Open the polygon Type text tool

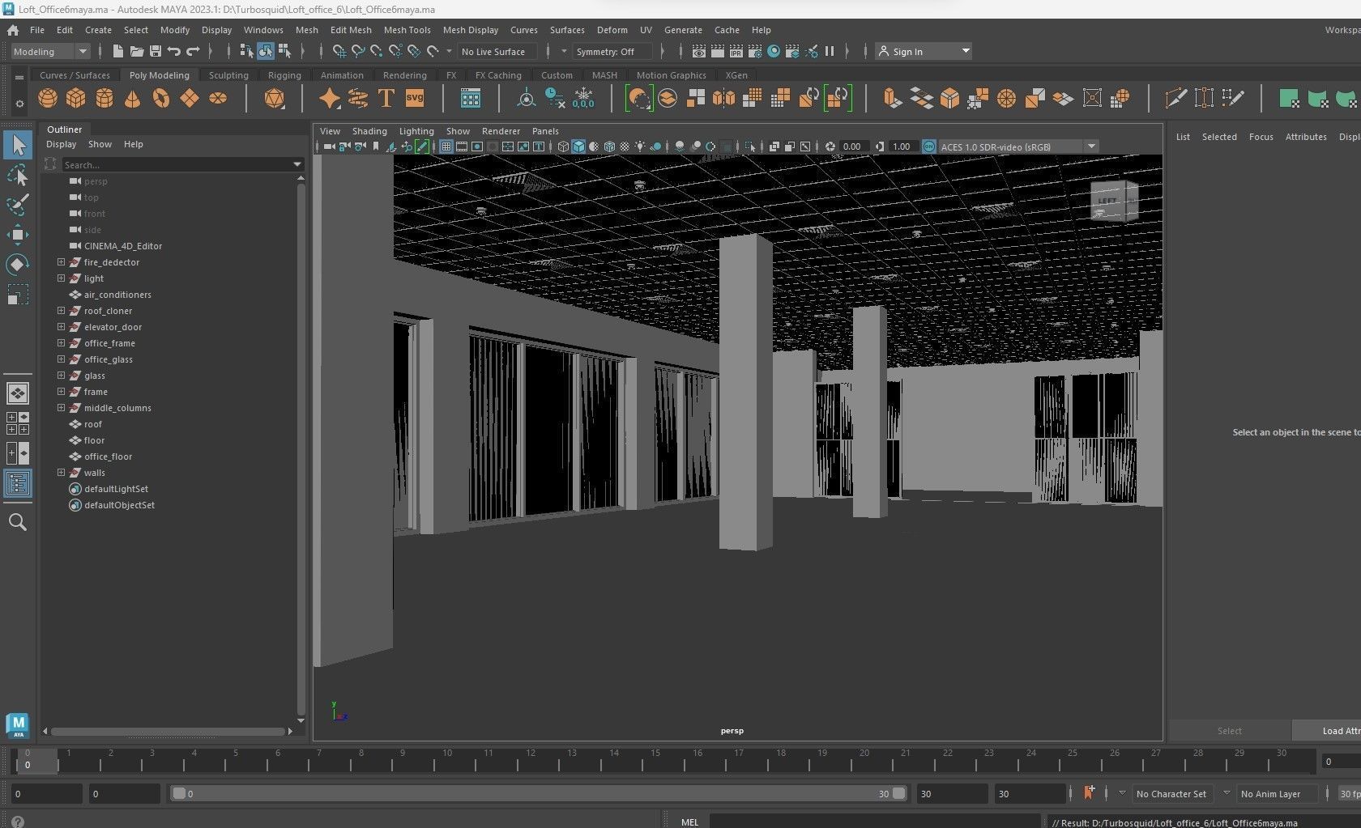(386, 99)
